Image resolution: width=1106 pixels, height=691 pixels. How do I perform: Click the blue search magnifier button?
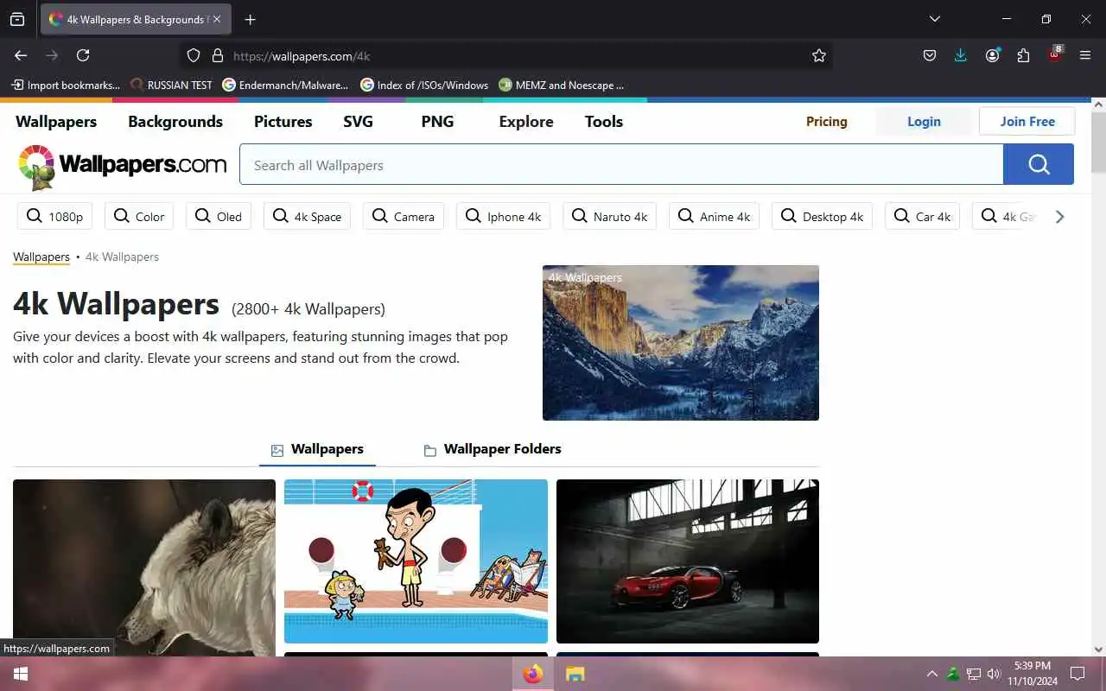[1039, 164]
